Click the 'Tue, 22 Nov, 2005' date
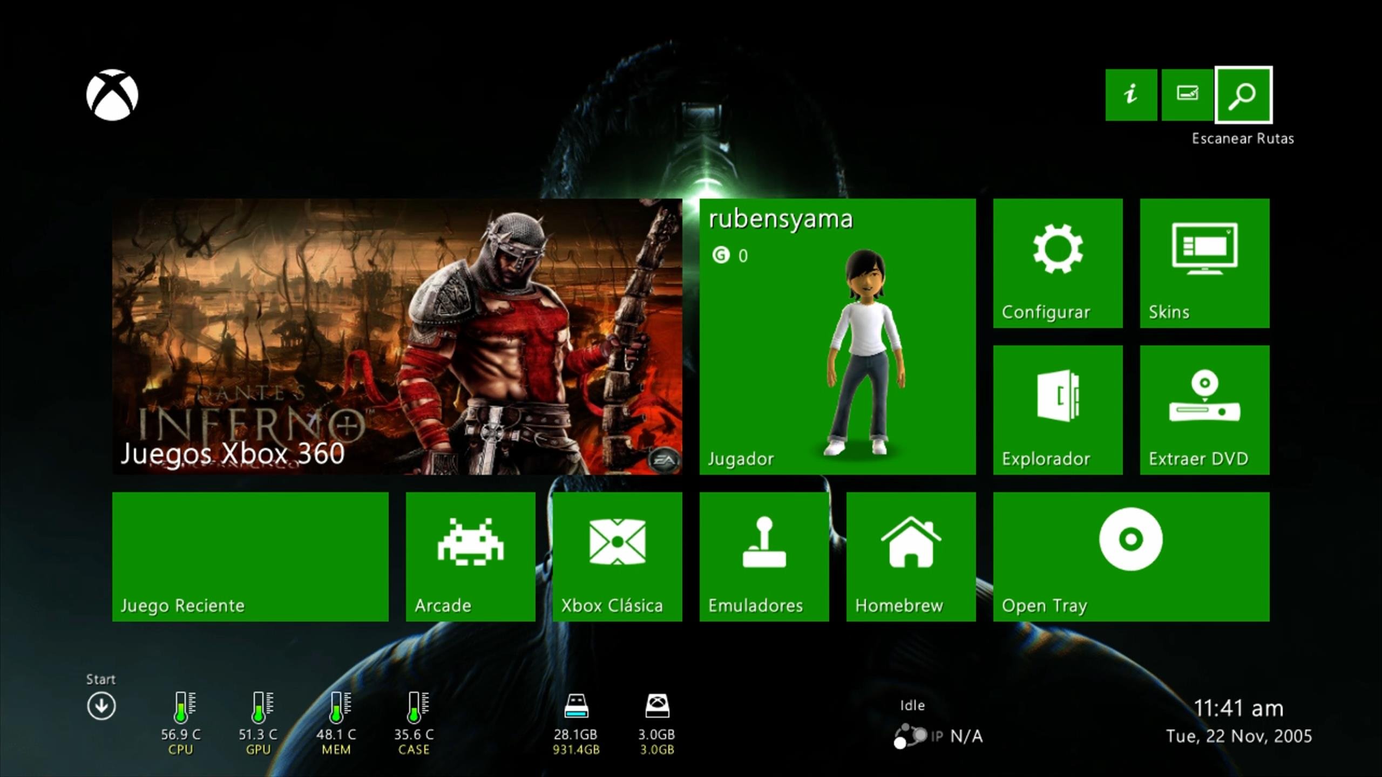1382x777 pixels. [1239, 737]
